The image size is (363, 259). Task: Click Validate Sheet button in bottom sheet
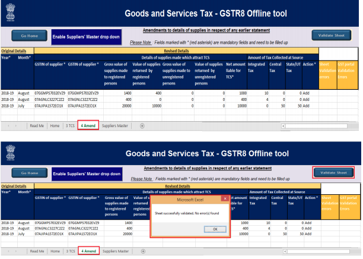click(x=333, y=172)
